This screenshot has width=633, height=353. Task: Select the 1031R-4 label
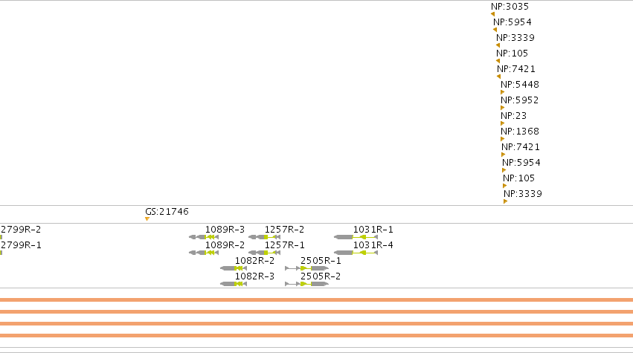[373, 245]
